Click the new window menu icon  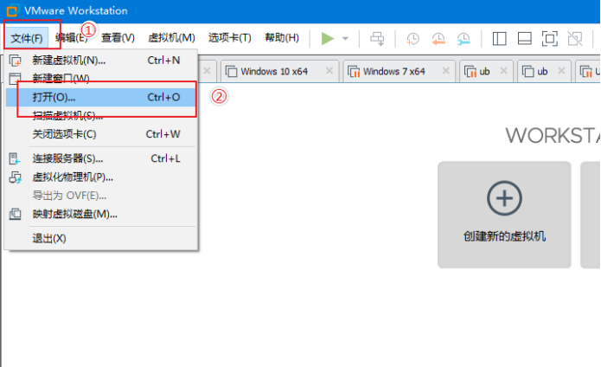pos(16,78)
